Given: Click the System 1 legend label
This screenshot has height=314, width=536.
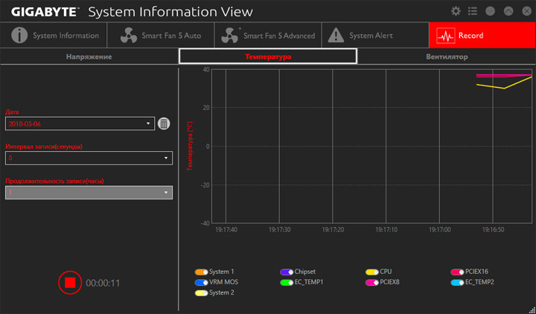Looking at the screenshot, I should point(222,272).
